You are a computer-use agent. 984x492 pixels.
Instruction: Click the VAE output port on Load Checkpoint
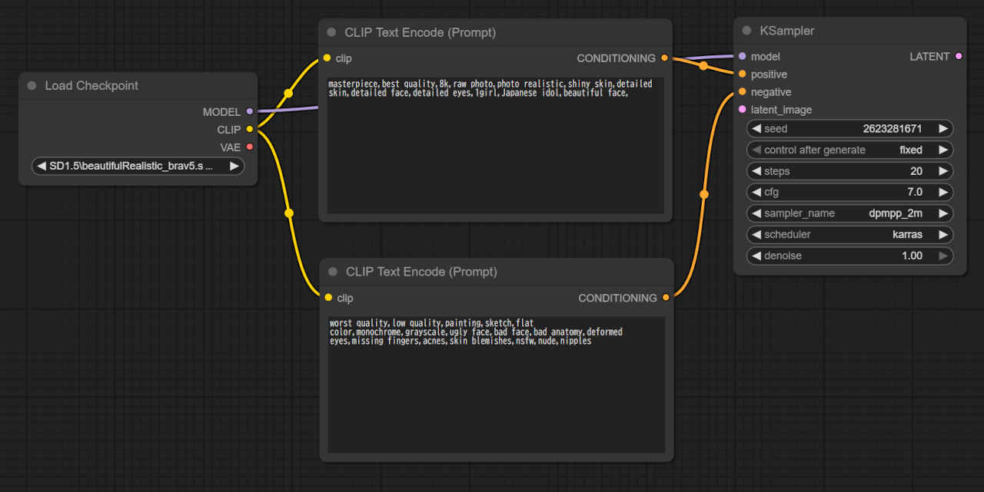249,147
